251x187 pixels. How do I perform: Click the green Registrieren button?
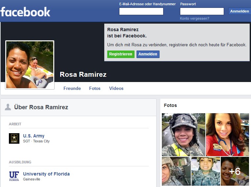[x=121, y=54]
